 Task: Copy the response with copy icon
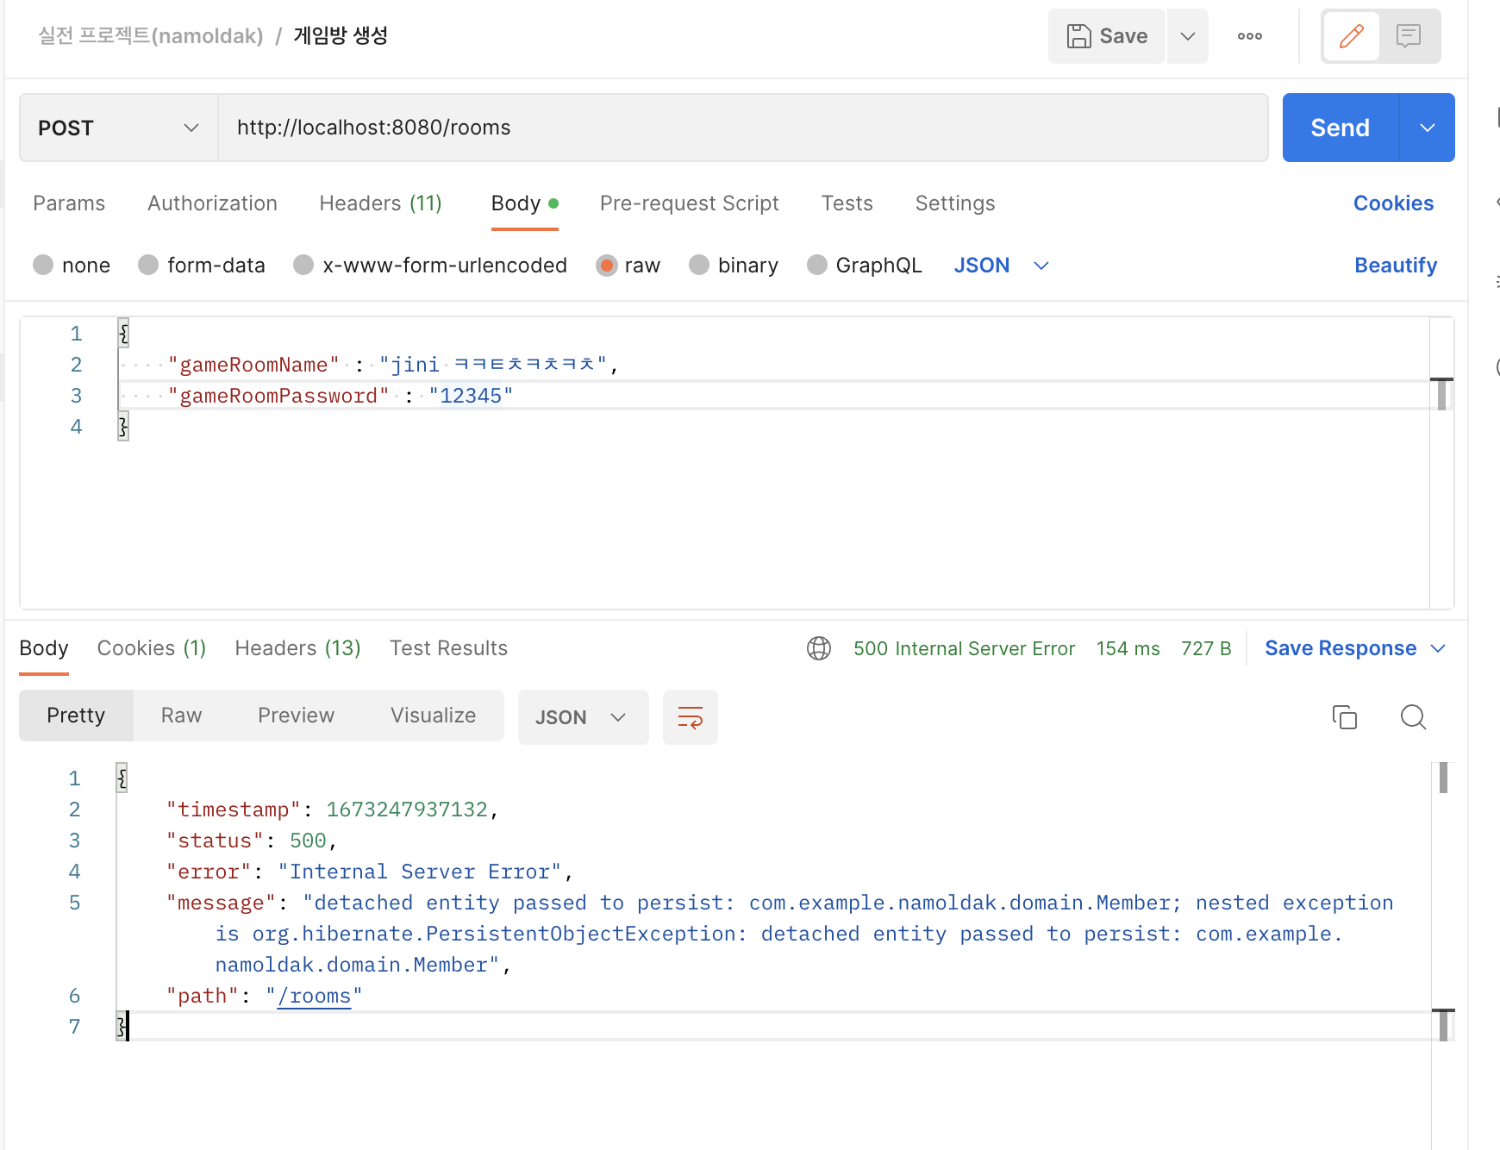pyautogui.click(x=1345, y=717)
